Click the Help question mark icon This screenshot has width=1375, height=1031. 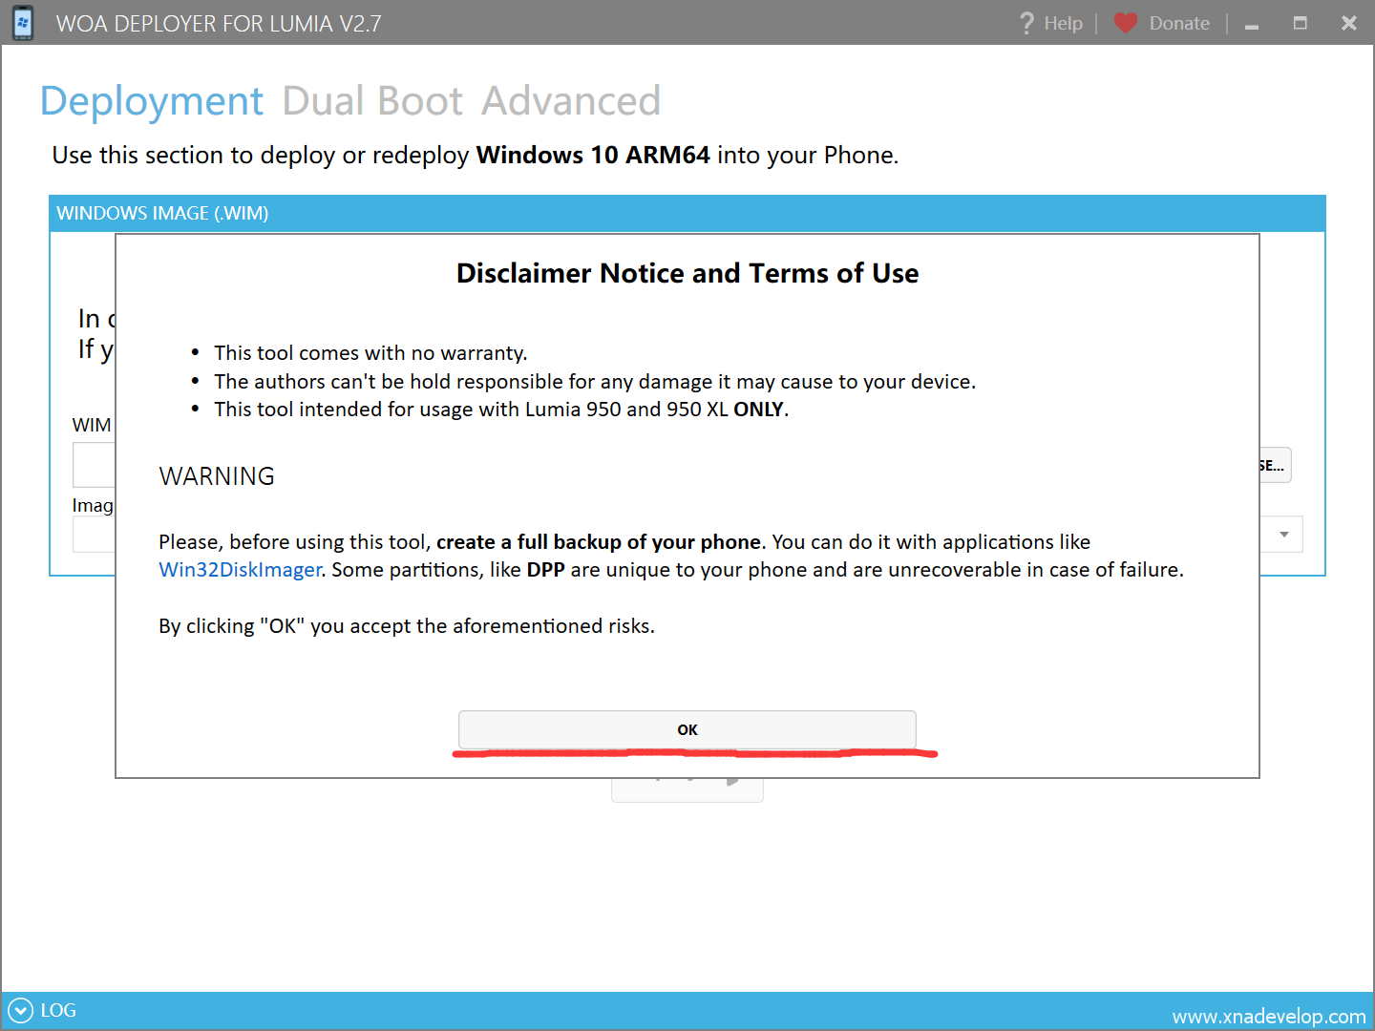click(1026, 23)
